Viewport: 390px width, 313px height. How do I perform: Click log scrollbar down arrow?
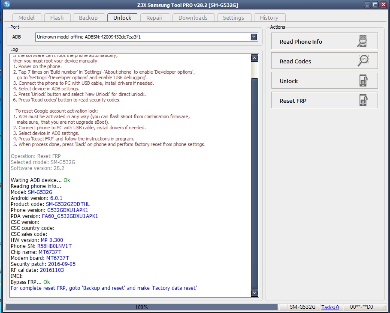point(254,293)
